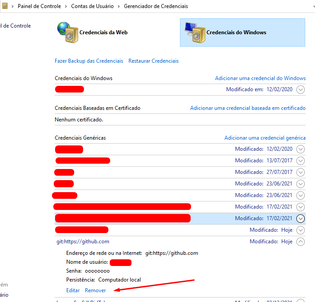Click Adicionar uma credencial baseada em certificado
Viewport: 315px width, 302px height.
click(x=248, y=108)
